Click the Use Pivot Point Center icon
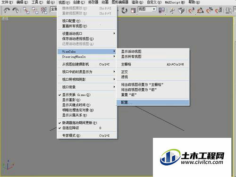236x177 pixels. point(161,10)
